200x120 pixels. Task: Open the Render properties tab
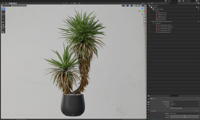click(148, 102)
